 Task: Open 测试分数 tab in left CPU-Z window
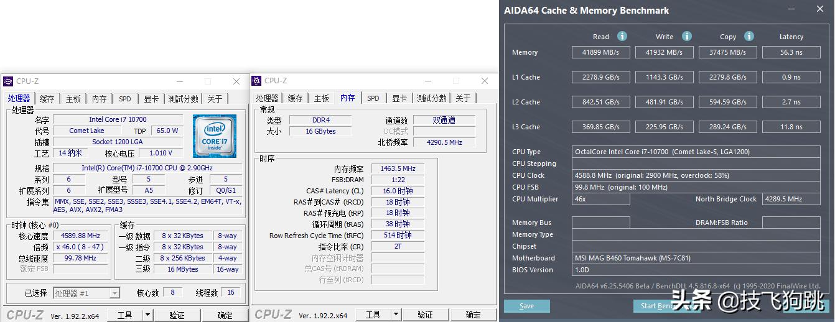pos(184,99)
